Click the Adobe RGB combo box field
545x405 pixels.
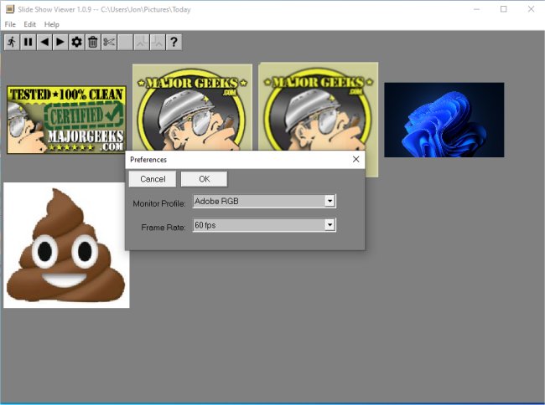264,201
